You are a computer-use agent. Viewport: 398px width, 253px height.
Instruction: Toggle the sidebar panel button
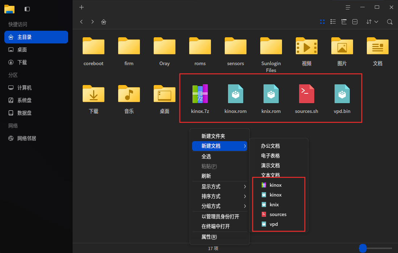(x=27, y=9)
